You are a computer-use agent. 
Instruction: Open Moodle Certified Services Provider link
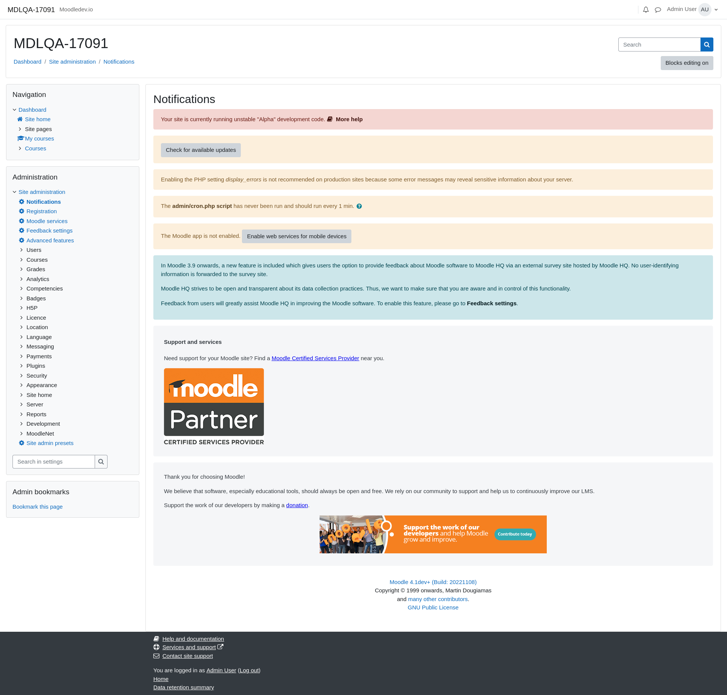315,358
